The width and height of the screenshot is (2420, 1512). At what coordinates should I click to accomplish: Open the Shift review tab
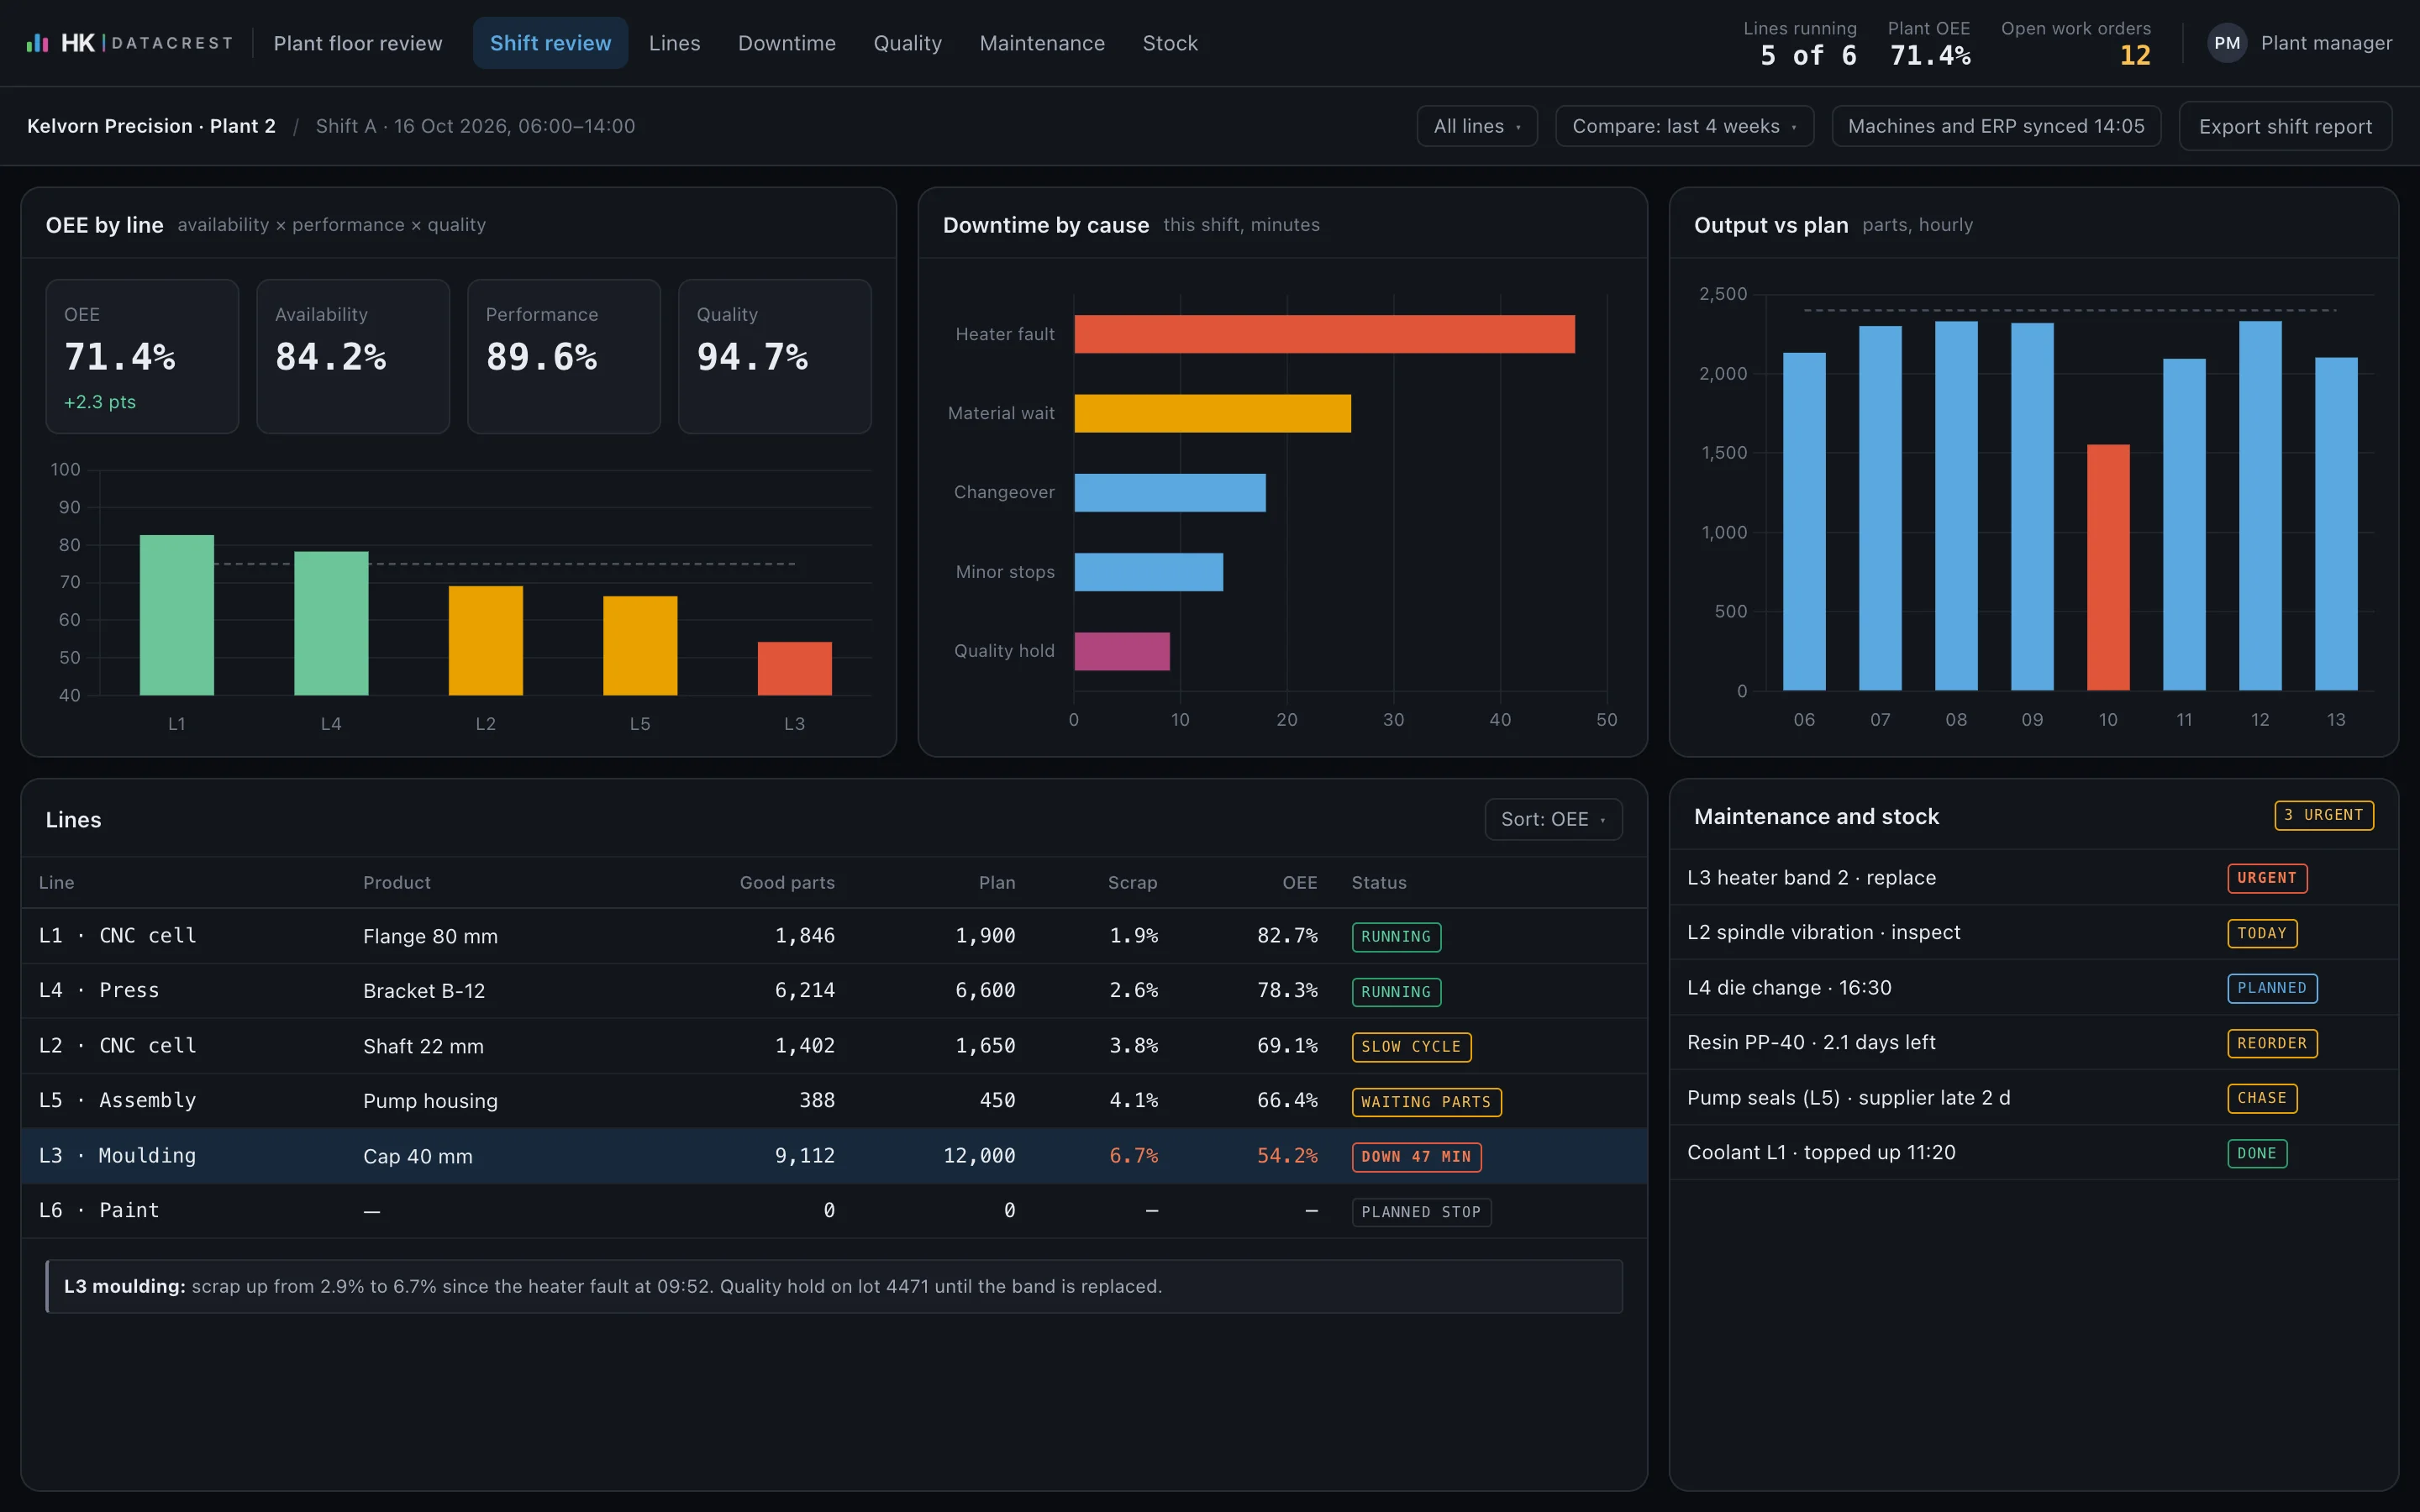(x=550, y=43)
